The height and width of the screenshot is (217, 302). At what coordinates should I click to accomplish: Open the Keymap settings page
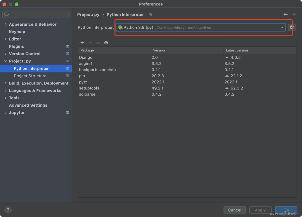[17, 32]
